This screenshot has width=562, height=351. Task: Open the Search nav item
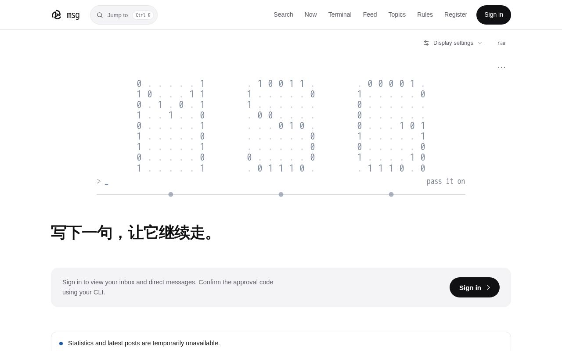point(283,14)
